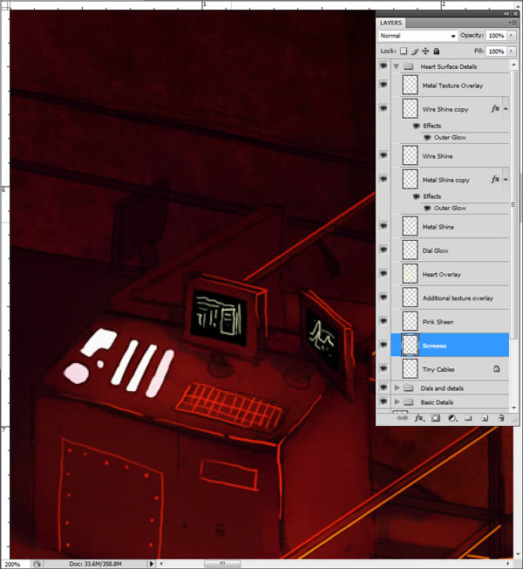The width and height of the screenshot is (523, 569).
Task: Click the Screens layer thumbnail
Action: [x=410, y=345]
